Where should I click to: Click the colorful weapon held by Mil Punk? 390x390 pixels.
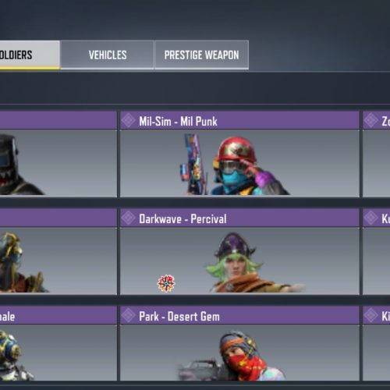click(193, 165)
